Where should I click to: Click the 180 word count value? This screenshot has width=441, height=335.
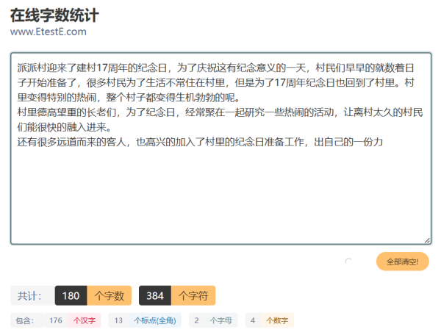coord(71,295)
